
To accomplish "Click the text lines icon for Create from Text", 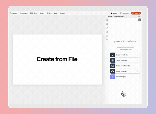I will pos(113,60).
